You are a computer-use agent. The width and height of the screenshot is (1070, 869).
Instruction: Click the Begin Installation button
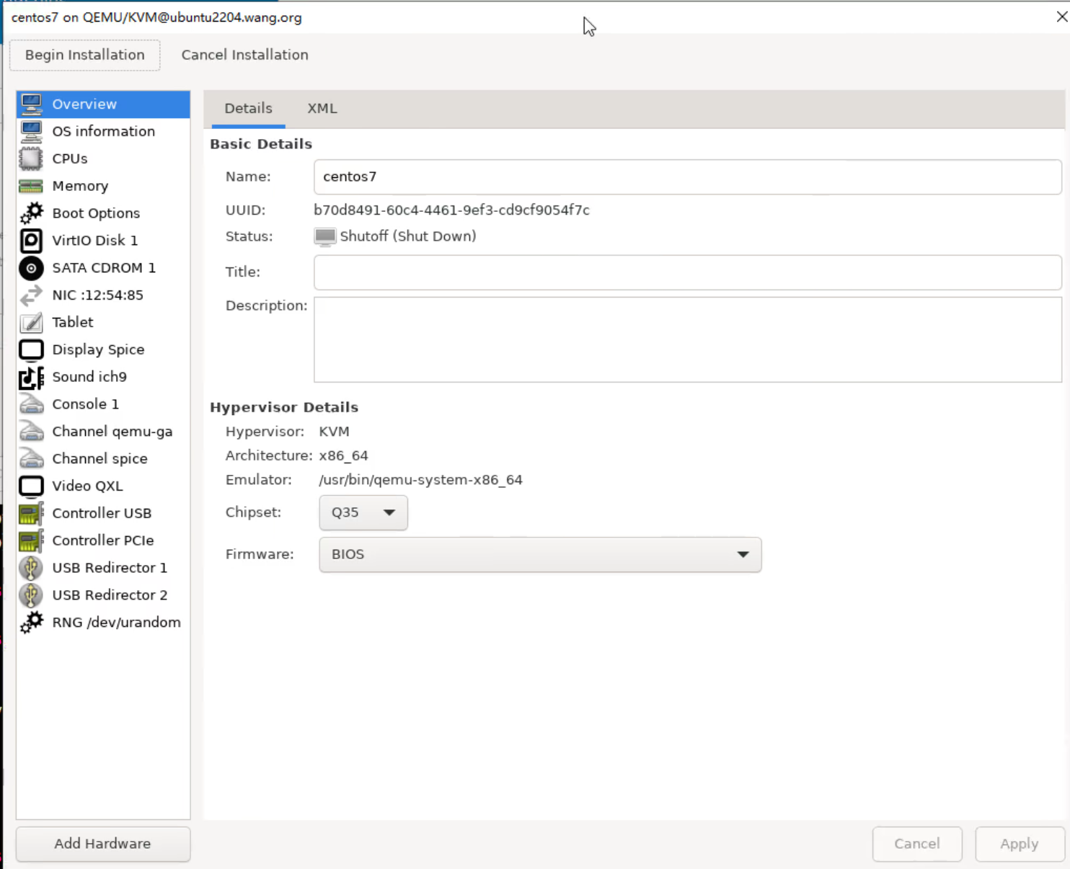click(85, 55)
